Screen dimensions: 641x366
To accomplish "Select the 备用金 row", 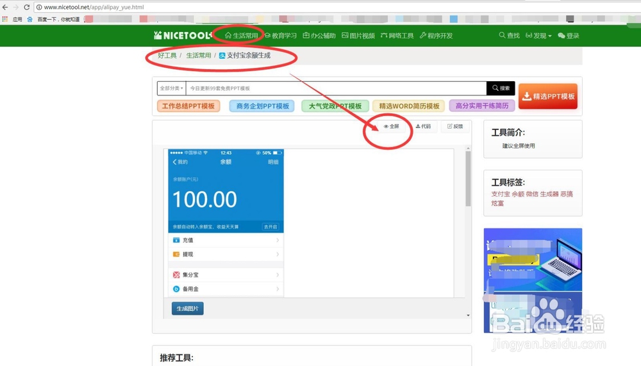I will pos(226,289).
